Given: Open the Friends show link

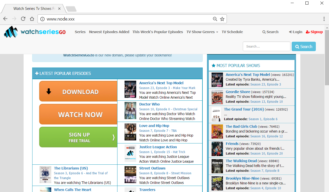Looking at the screenshot, I should pyautogui.click(x=232, y=144).
